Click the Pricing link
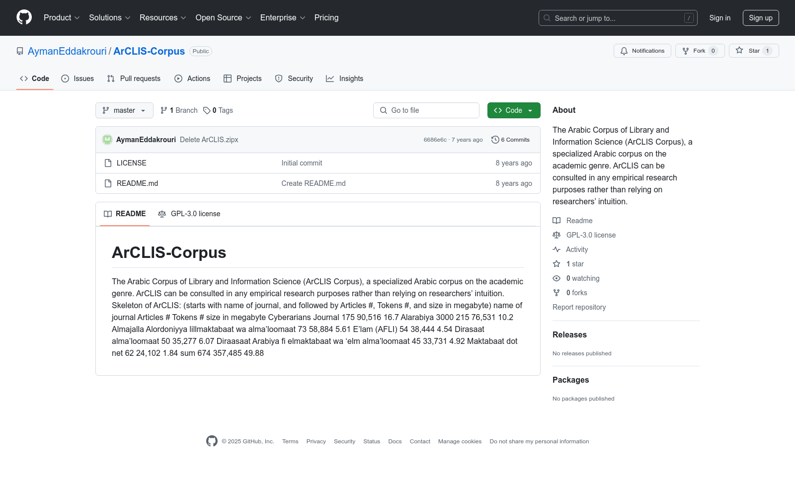Viewport: 795px width, 497px height. (326, 18)
